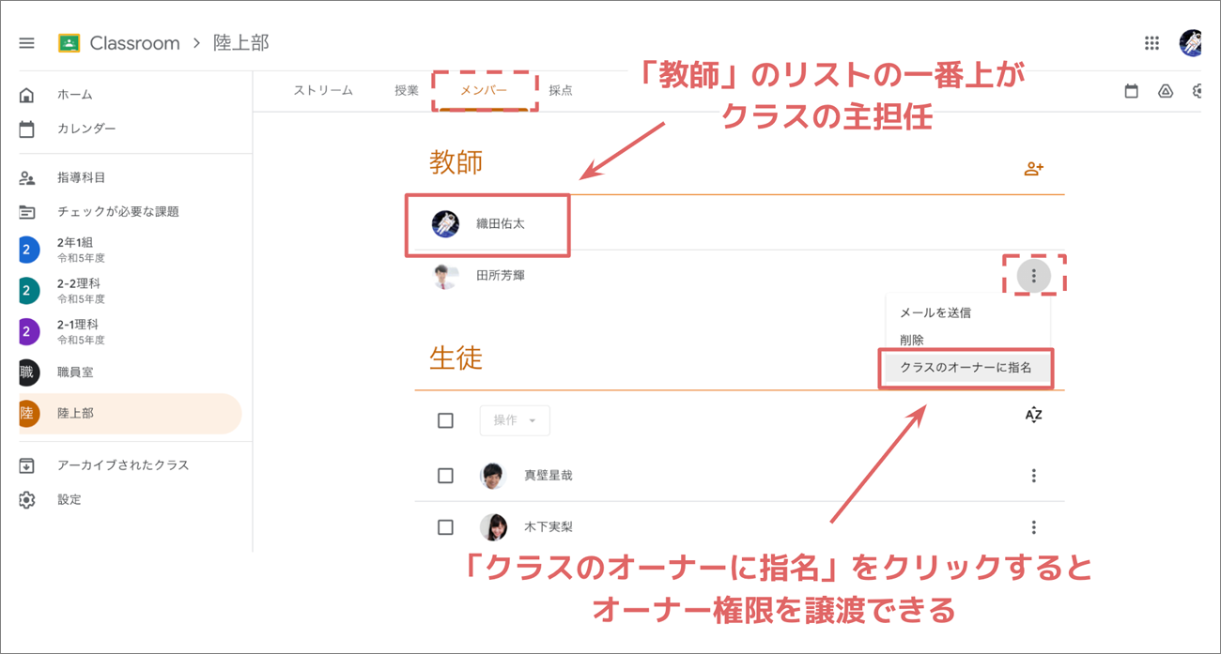Image resolution: width=1221 pixels, height=654 pixels.
Task: Click the home icon in the sidebar
Action: point(26,95)
